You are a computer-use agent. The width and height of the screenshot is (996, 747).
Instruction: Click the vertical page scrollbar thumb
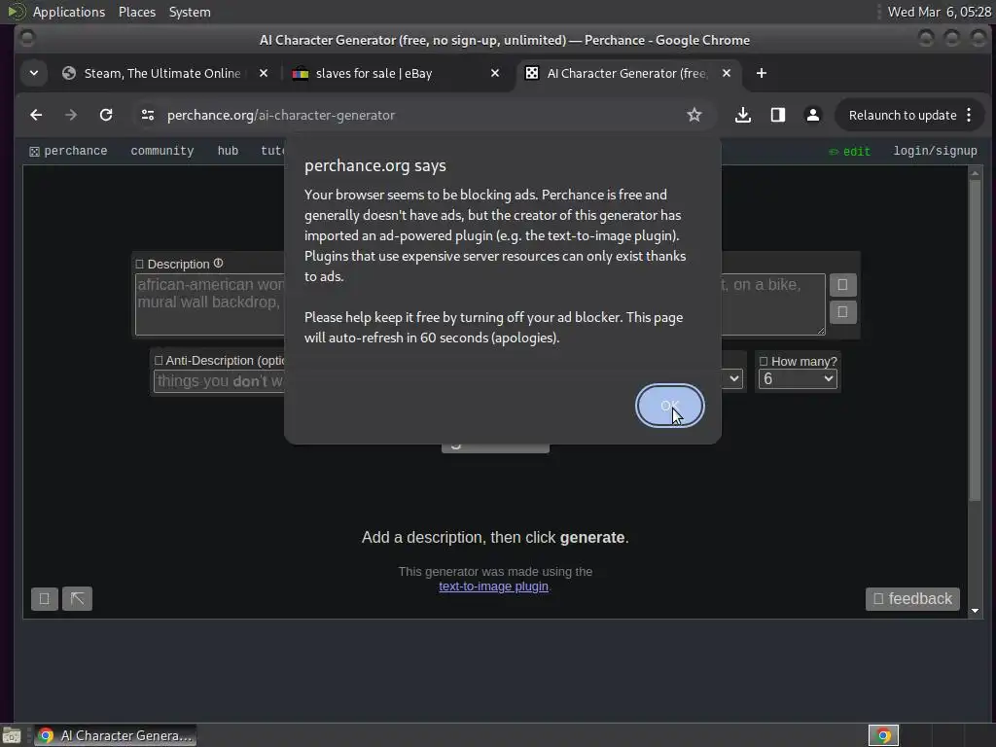[x=975, y=340]
